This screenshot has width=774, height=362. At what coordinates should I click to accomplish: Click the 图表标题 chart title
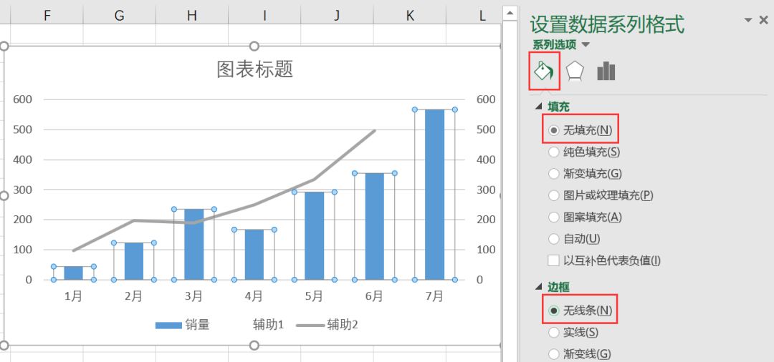(x=254, y=69)
